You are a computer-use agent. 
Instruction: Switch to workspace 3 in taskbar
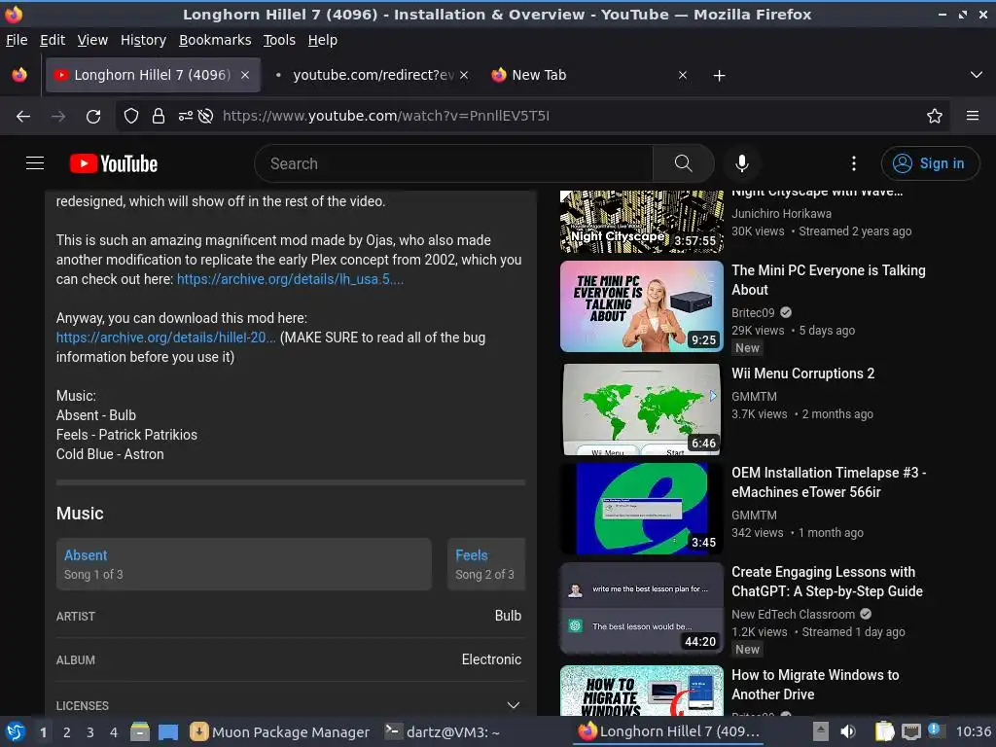90,732
